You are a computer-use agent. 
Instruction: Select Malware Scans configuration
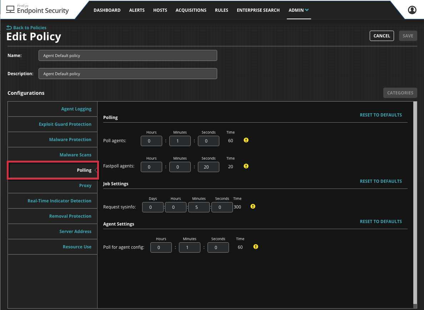click(x=53, y=155)
